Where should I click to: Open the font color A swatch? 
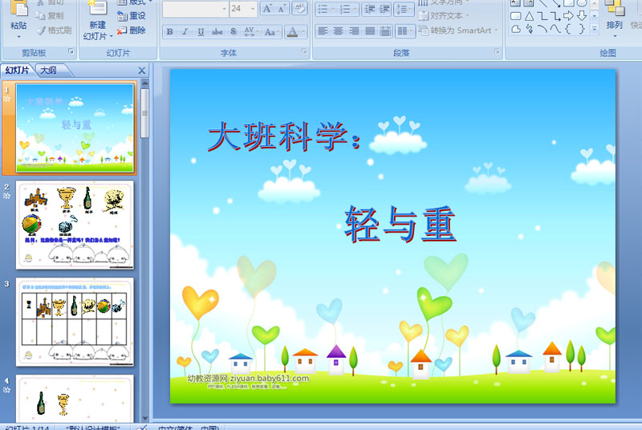(x=293, y=32)
